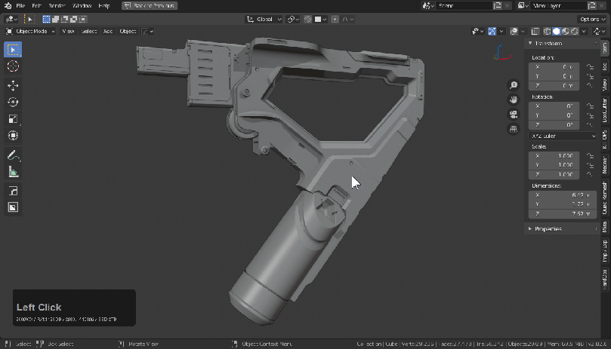Open the Object Mode dropdown
The height and width of the screenshot is (349, 611).
pyautogui.click(x=30, y=32)
